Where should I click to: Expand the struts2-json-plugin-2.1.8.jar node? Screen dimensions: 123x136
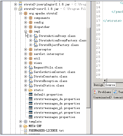(x=15, y=4)
